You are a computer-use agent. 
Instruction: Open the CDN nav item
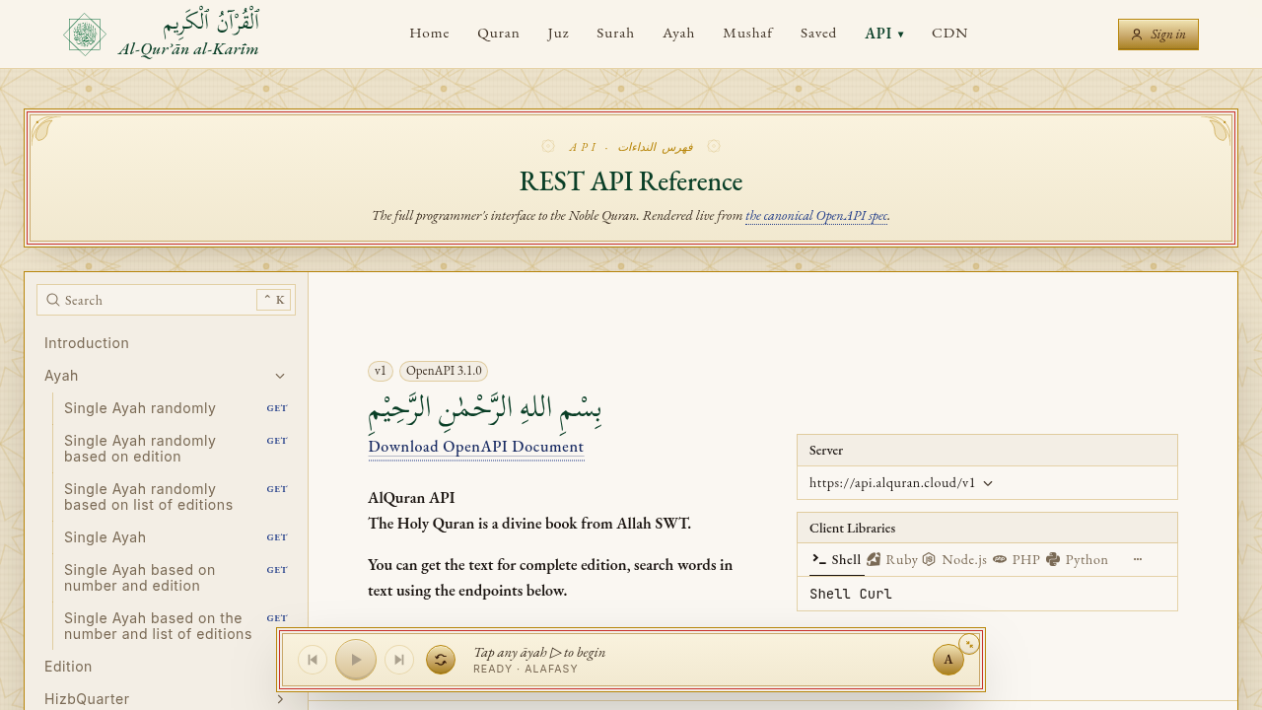tap(949, 34)
